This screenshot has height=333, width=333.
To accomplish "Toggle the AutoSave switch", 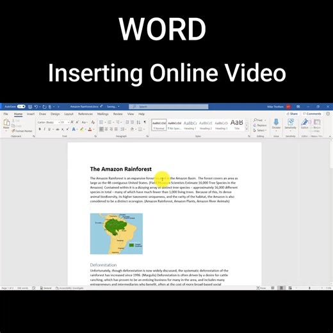I will point(21,106).
